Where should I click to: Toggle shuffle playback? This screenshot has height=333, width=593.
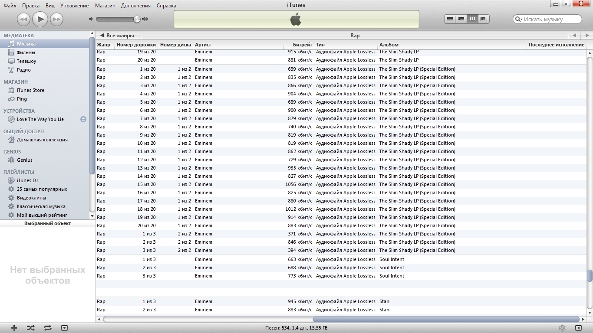click(x=30, y=328)
